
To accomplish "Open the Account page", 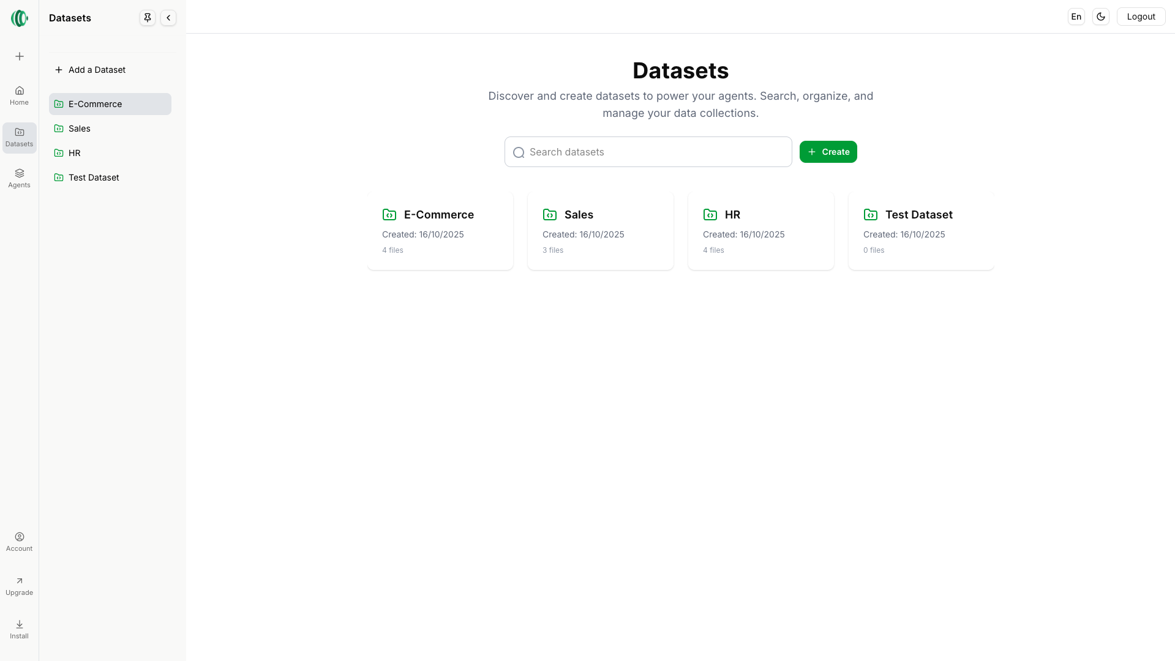I will [19, 542].
